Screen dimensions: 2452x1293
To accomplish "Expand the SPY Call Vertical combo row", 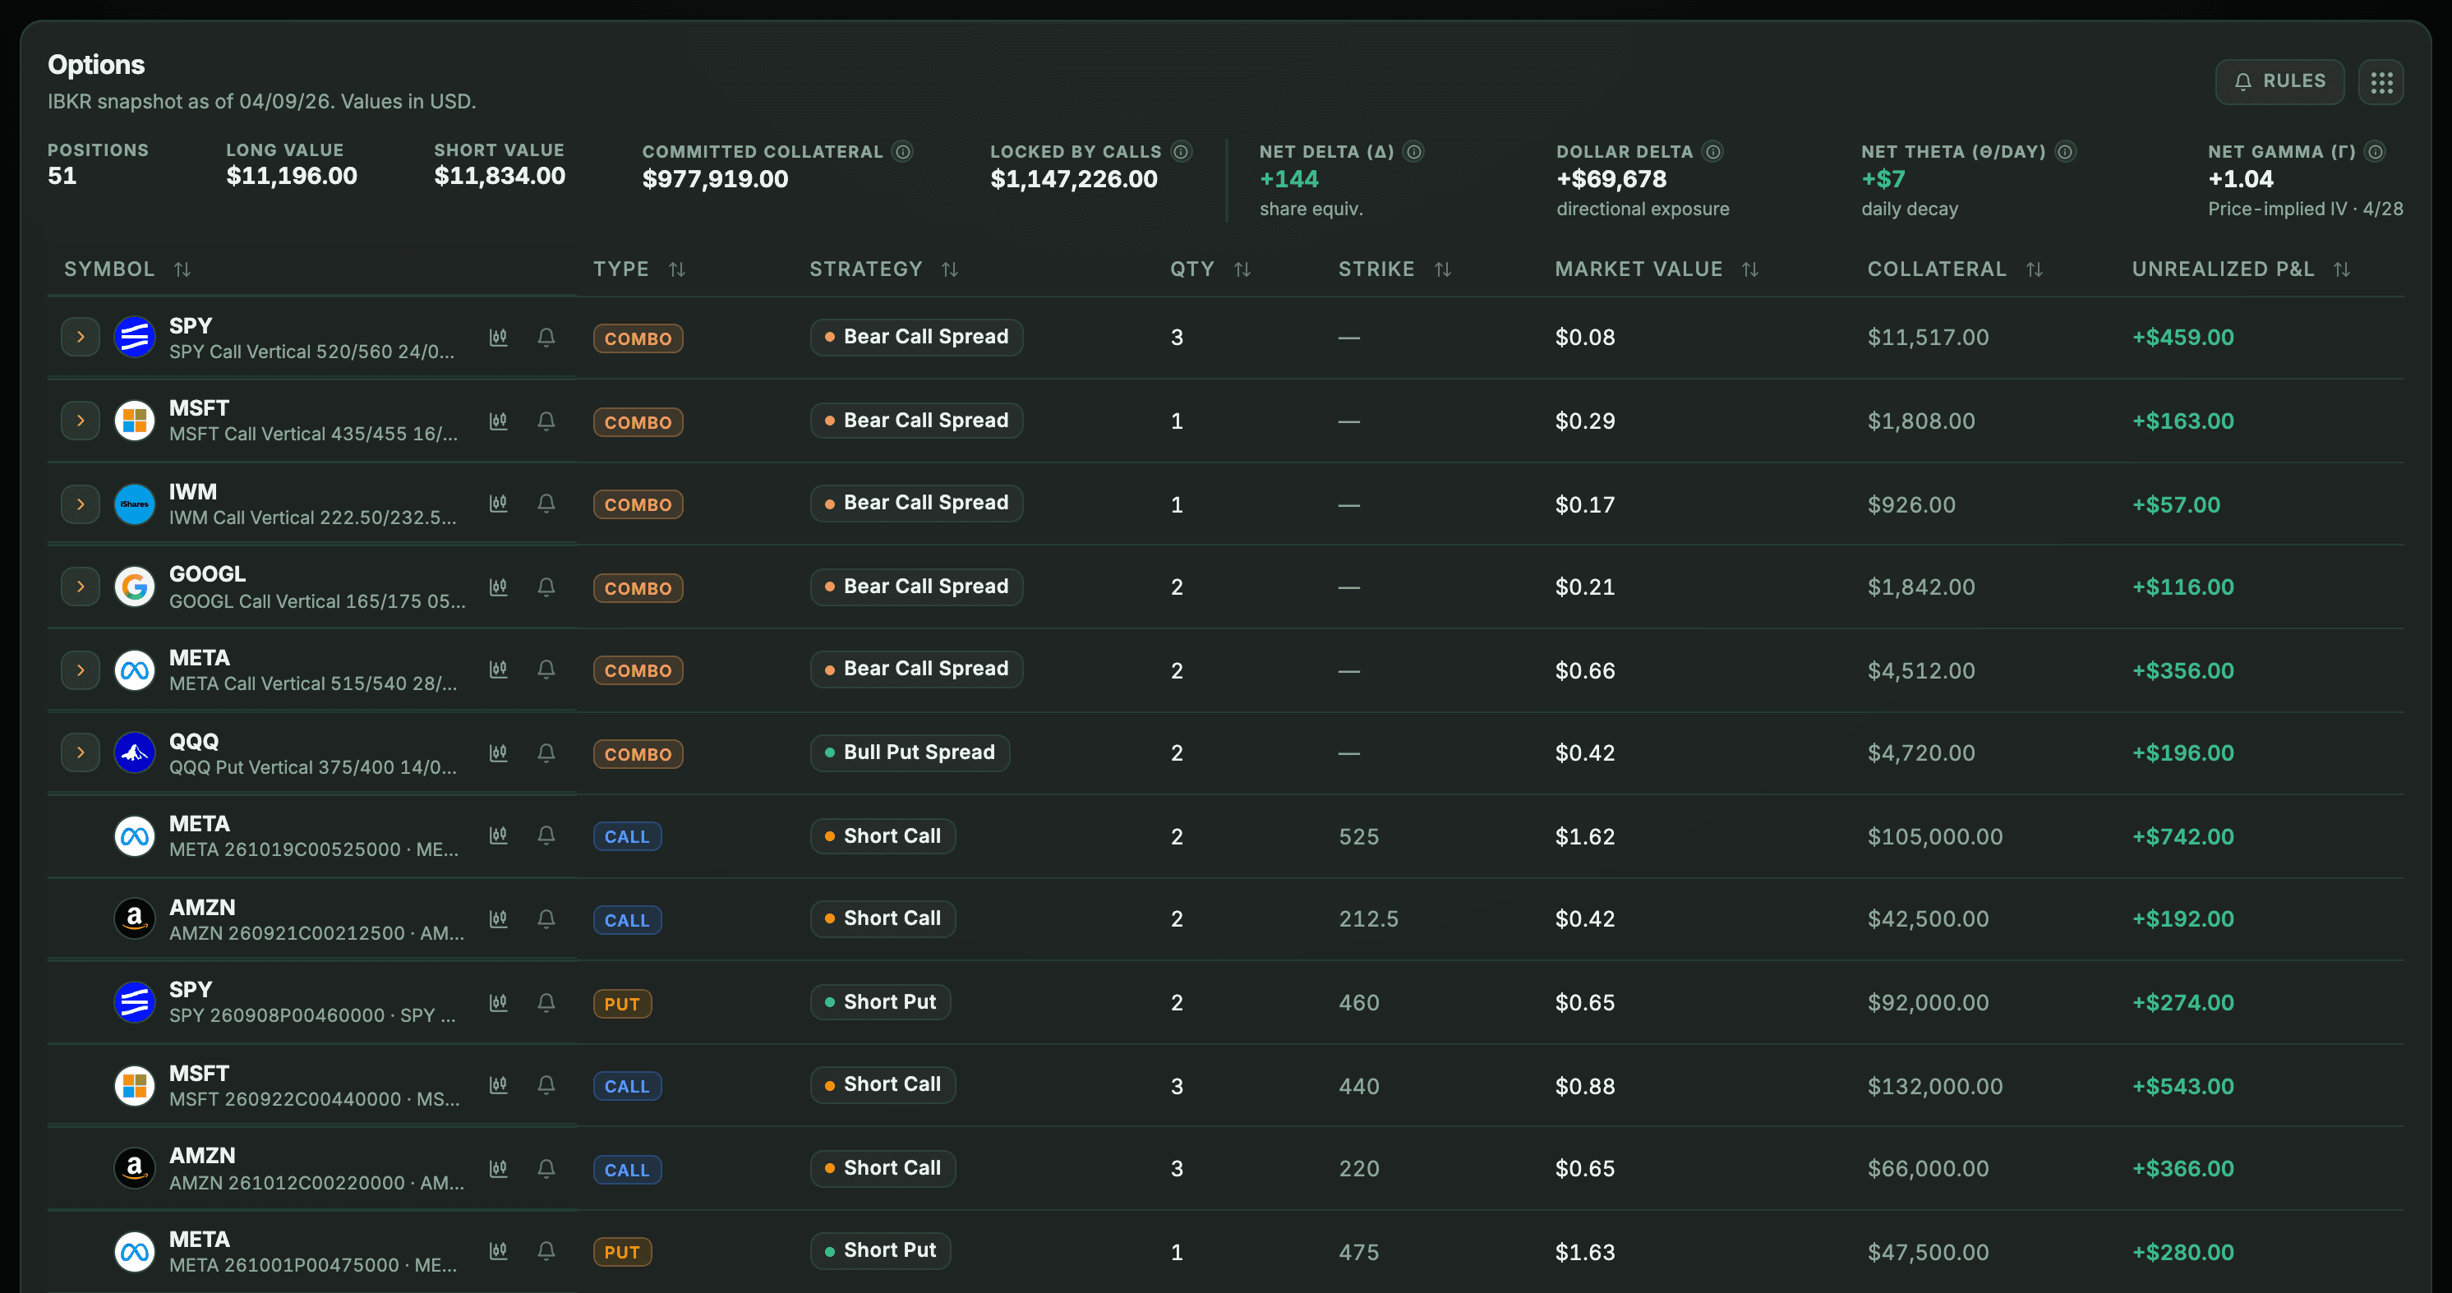I will coord(81,337).
